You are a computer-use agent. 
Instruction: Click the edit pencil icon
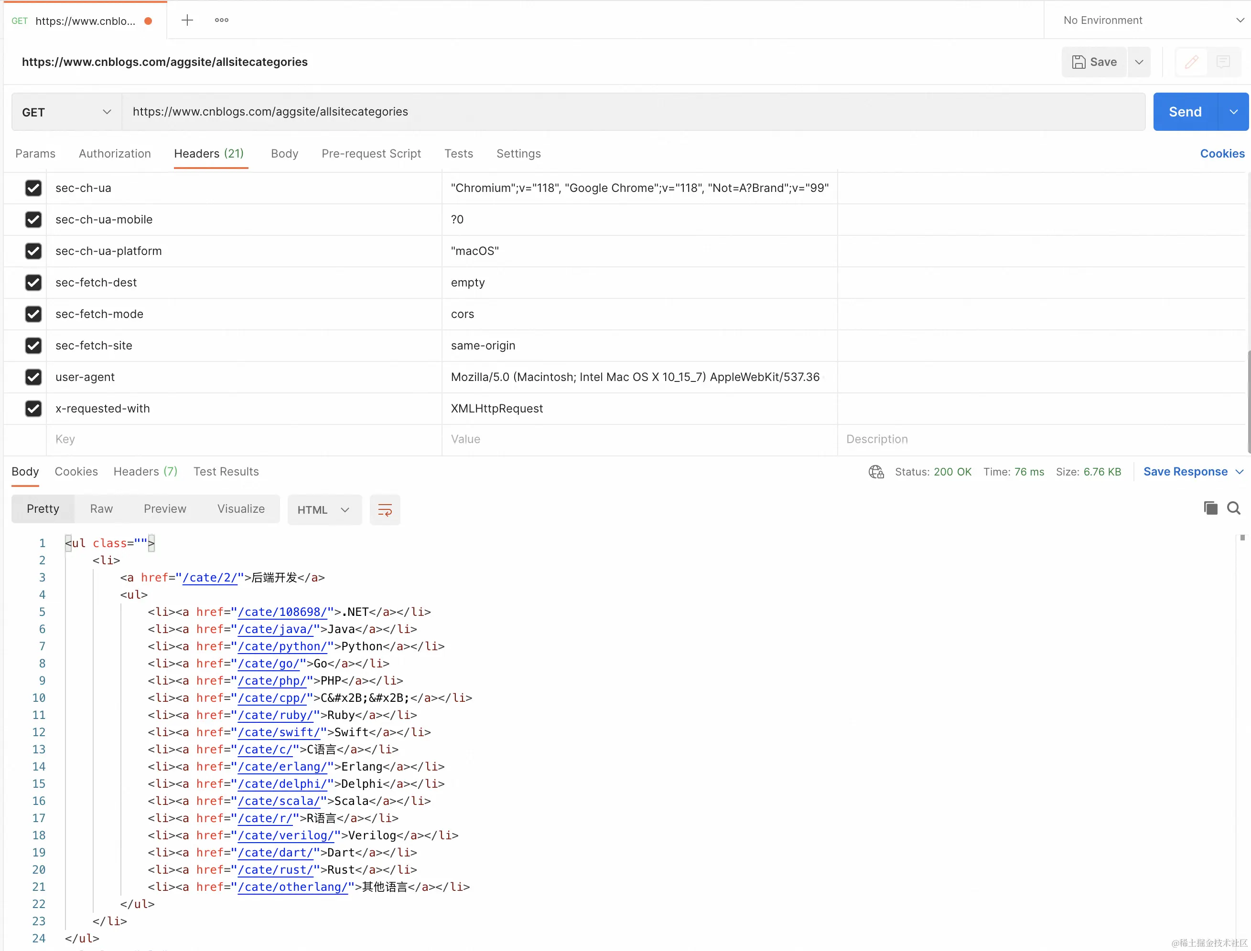click(x=1192, y=62)
